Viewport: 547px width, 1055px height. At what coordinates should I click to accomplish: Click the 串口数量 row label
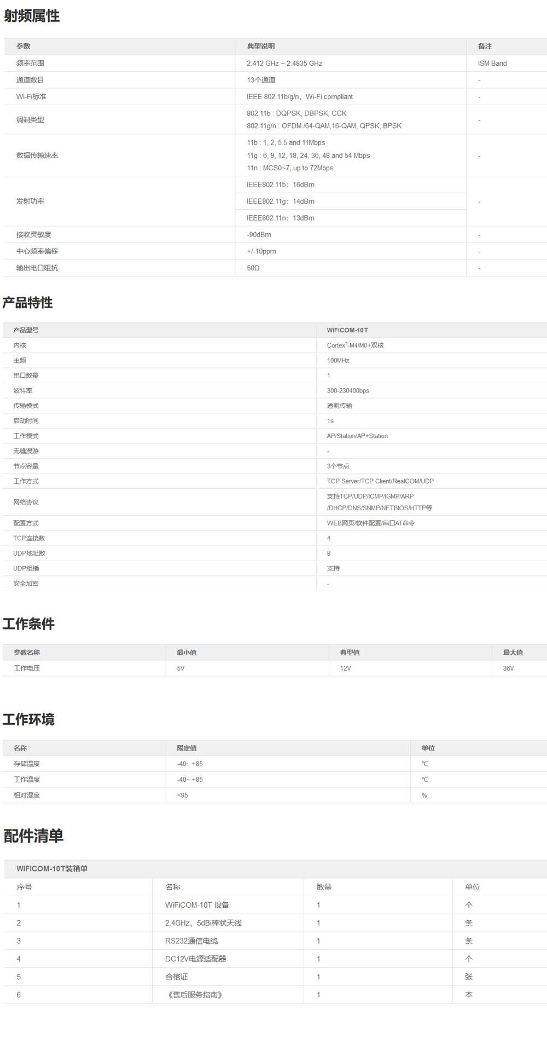click(x=26, y=376)
